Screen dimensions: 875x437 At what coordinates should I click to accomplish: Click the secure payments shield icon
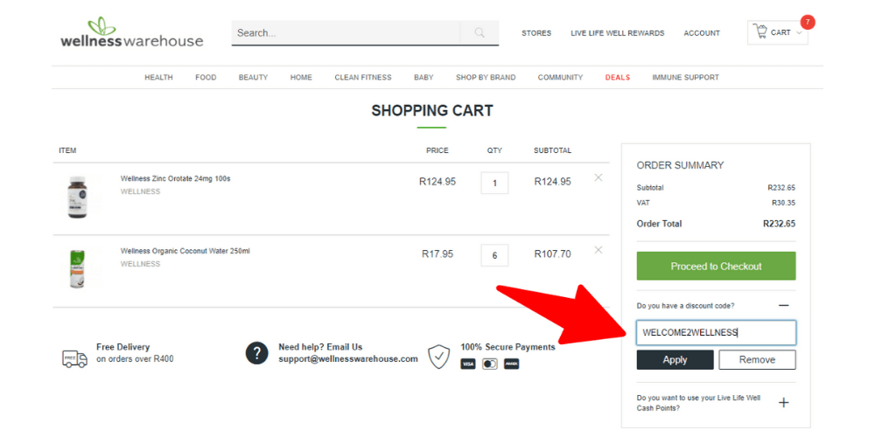point(438,357)
